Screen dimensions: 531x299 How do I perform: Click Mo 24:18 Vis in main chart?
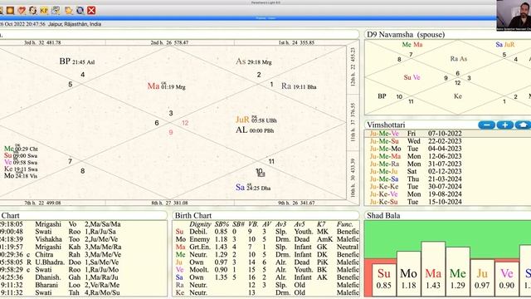[x=21, y=176]
